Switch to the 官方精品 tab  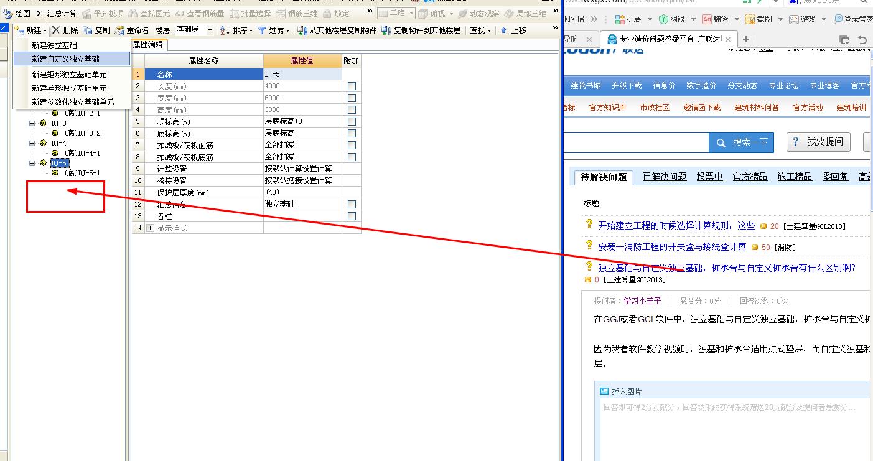pyautogui.click(x=750, y=177)
